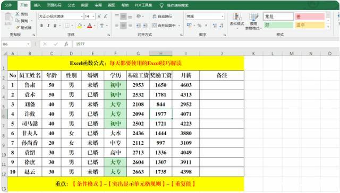Switch to the 插入 Insert tab
Viewport: 340px width, 193px height.
[37, 5]
